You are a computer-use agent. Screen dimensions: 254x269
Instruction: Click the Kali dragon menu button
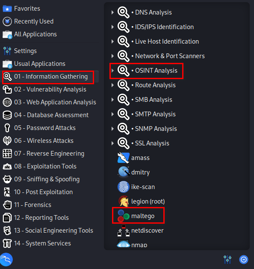click(6, 260)
